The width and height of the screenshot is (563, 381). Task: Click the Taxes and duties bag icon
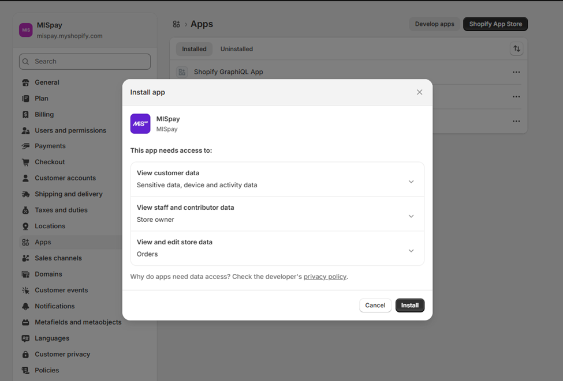click(25, 210)
